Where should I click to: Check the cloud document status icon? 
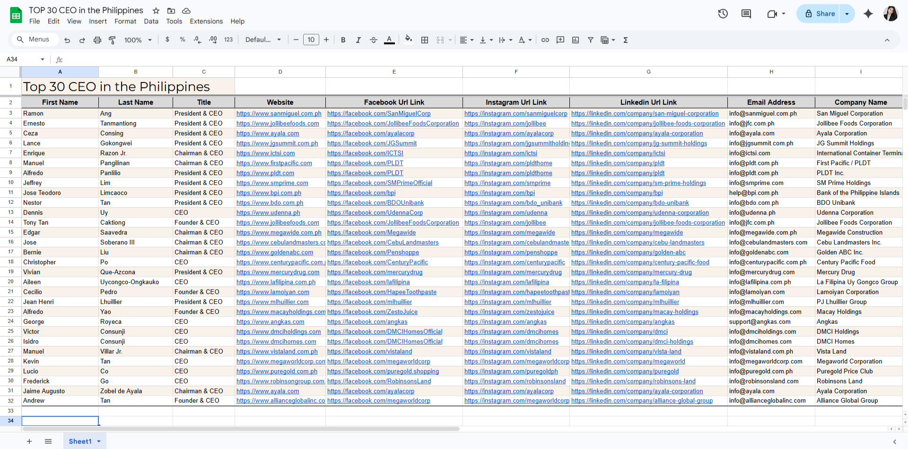click(186, 10)
